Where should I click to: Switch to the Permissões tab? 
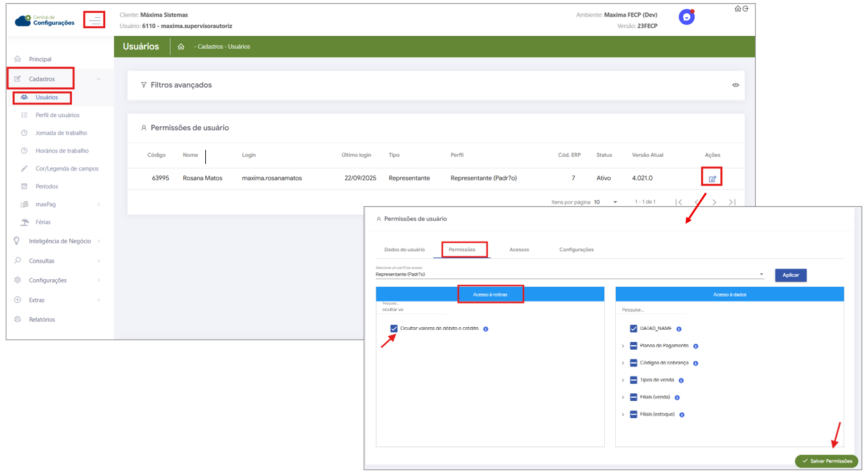click(462, 249)
